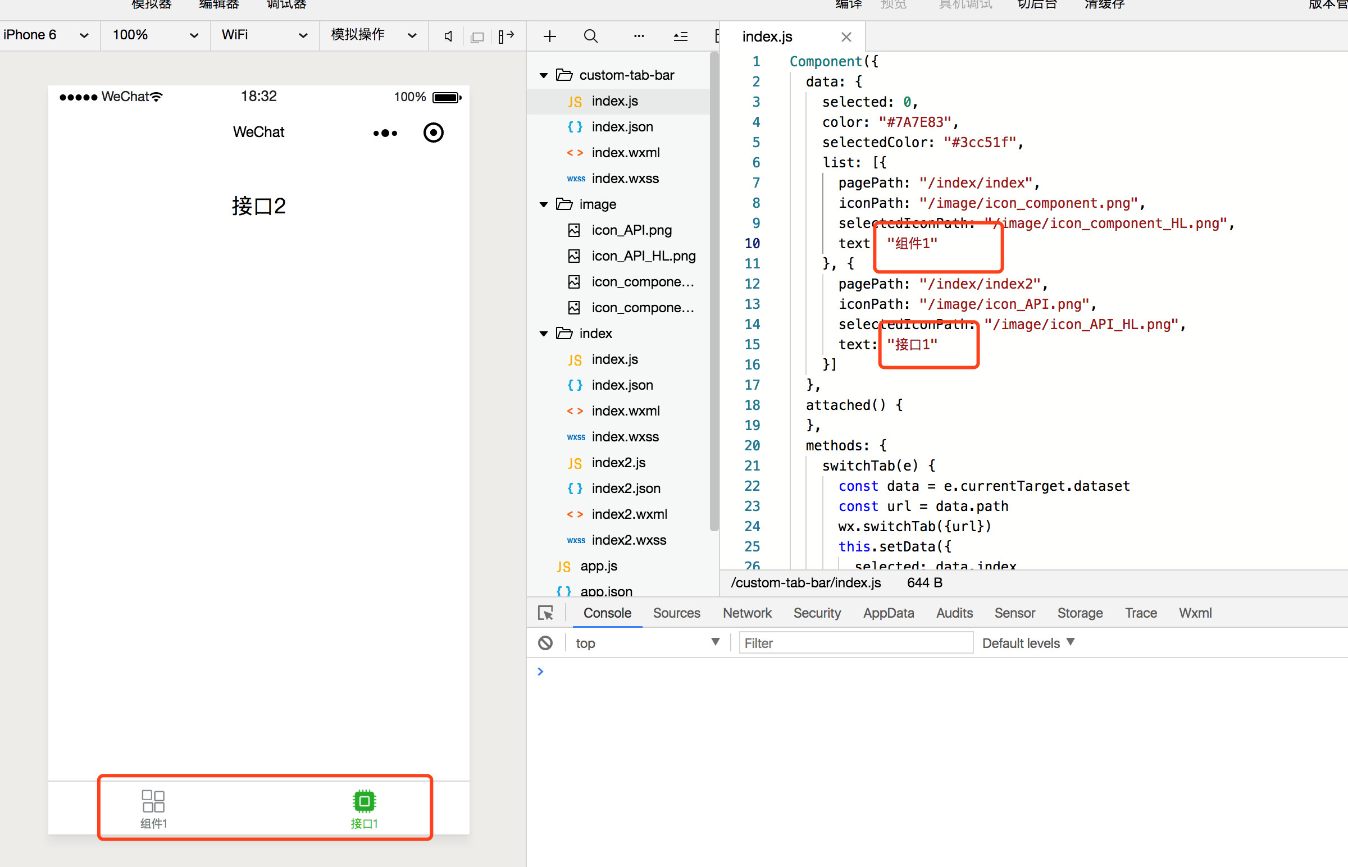Open the 模拟操作 dropdown
The height and width of the screenshot is (867, 1348).
coord(374,35)
